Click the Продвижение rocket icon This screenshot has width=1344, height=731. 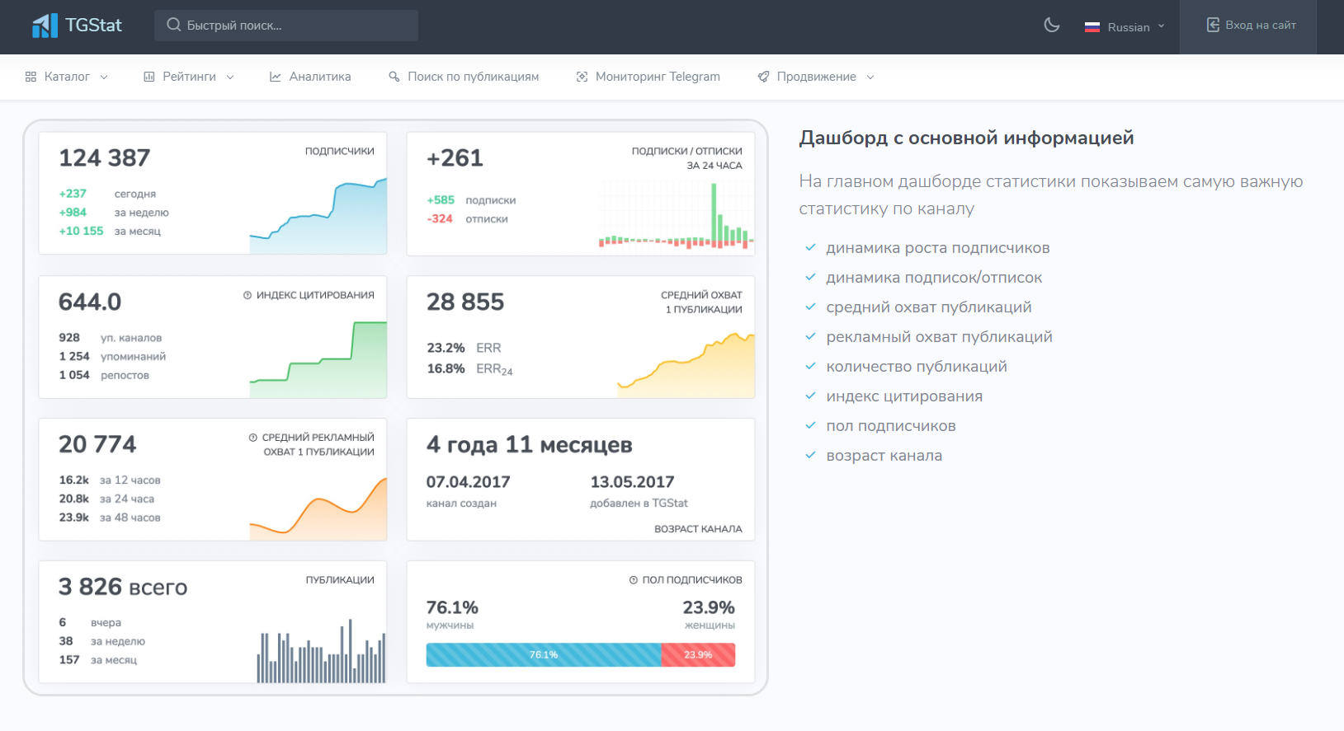click(x=763, y=77)
